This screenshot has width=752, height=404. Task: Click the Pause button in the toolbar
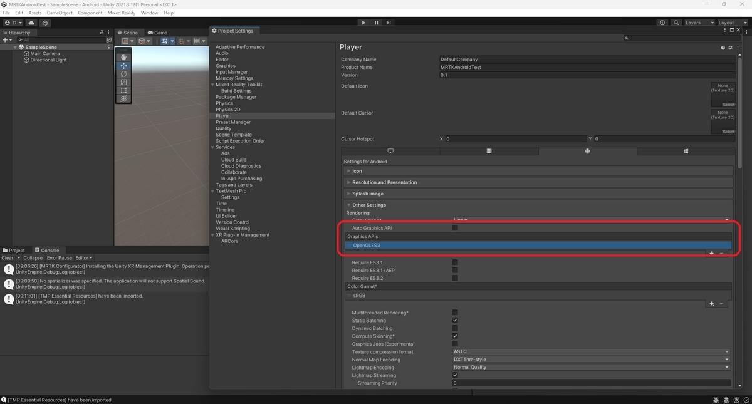(376, 23)
